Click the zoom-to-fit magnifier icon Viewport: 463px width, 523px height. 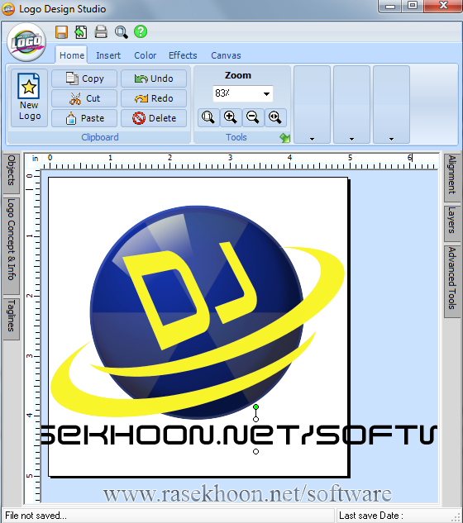pyautogui.click(x=208, y=117)
